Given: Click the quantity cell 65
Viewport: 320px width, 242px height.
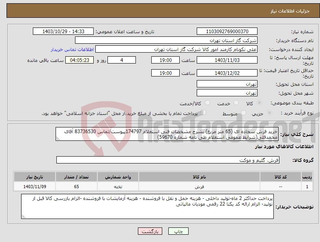Looking at the screenshot, I should click(76, 187).
